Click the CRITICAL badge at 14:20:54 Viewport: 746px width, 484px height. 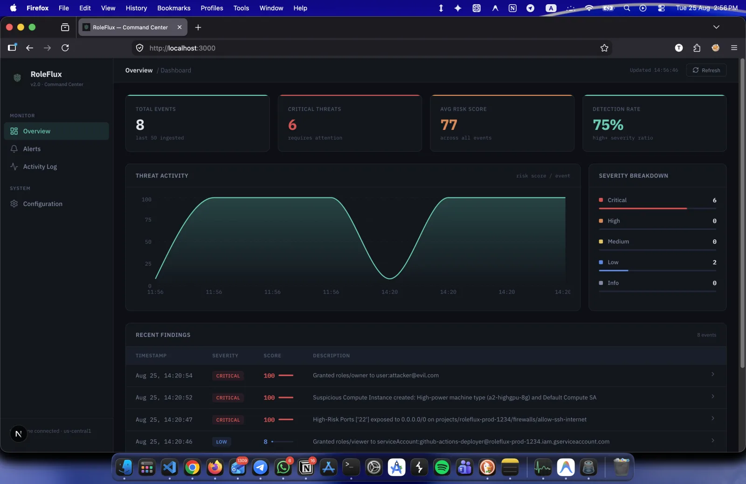[x=228, y=376]
